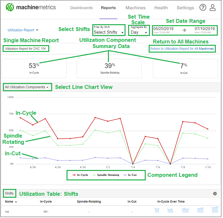Click the 100% y-axis label
The image size is (223, 218).
point(10,98)
